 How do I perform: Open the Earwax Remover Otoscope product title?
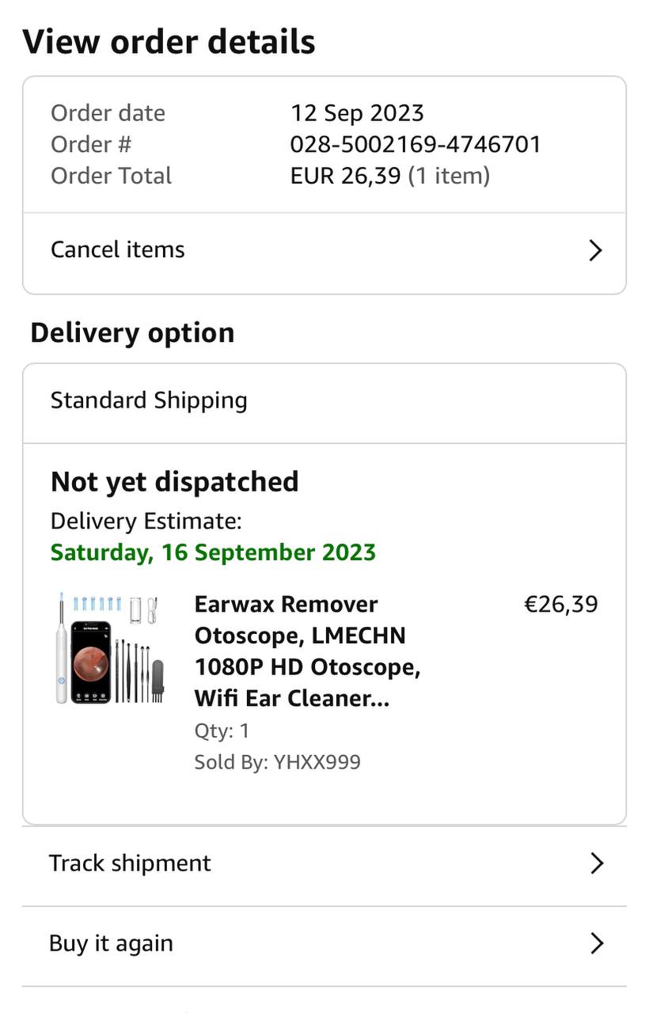coord(307,651)
